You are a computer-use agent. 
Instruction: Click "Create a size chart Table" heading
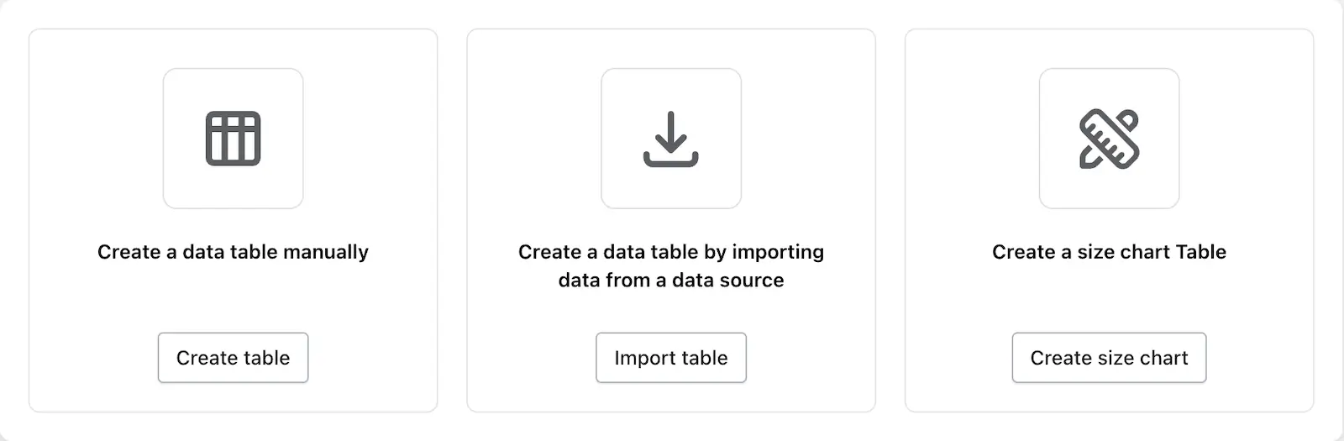point(1109,252)
